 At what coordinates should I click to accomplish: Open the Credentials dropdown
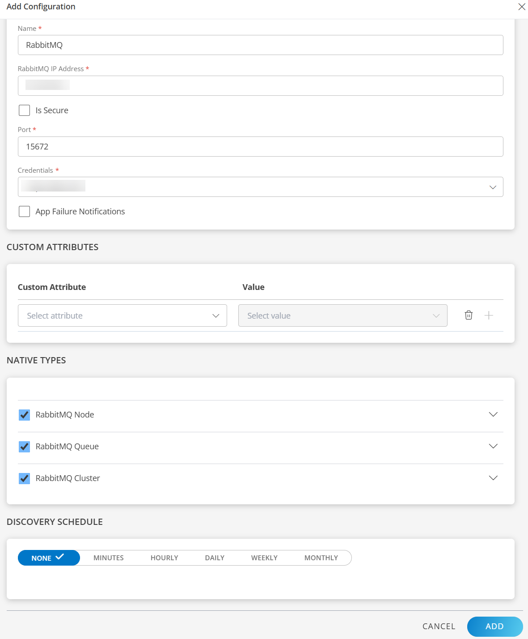click(261, 187)
